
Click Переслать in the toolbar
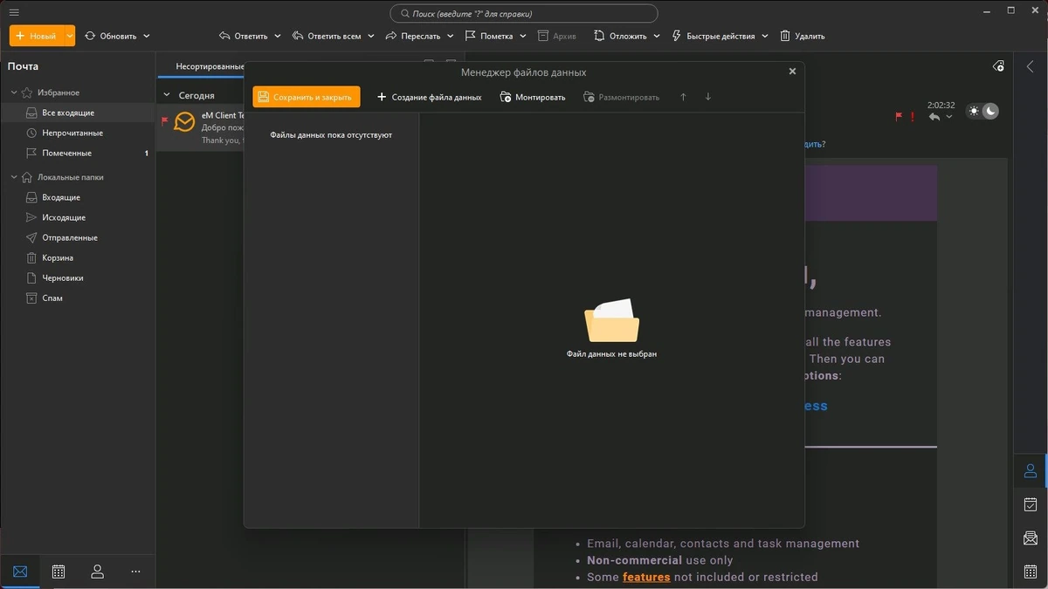(413, 36)
